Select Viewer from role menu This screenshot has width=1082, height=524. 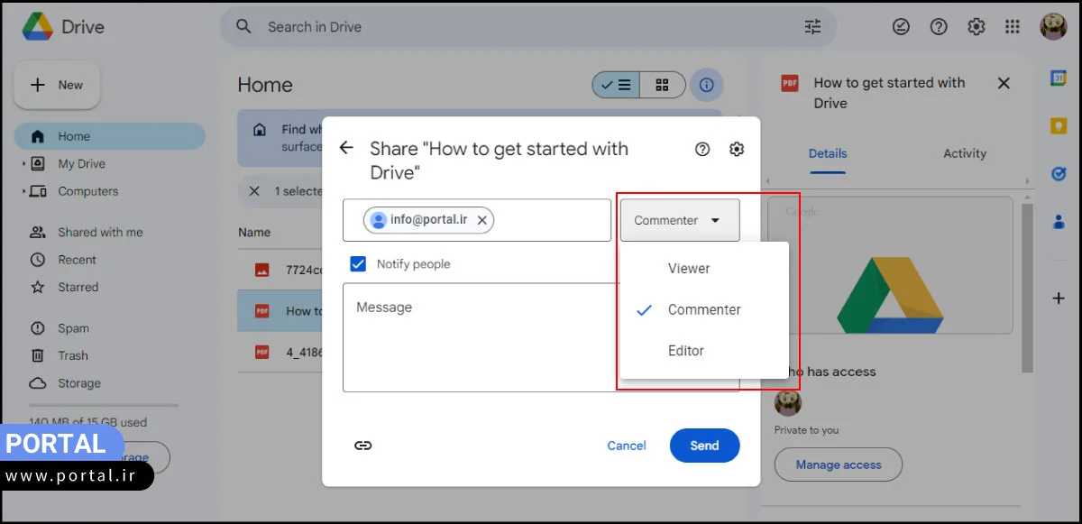click(x=689, y=269)
